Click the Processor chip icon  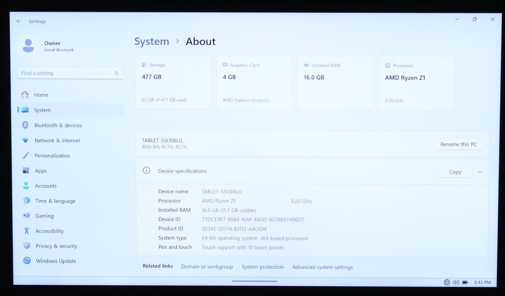pyautogui.click(x=387, y=66)
